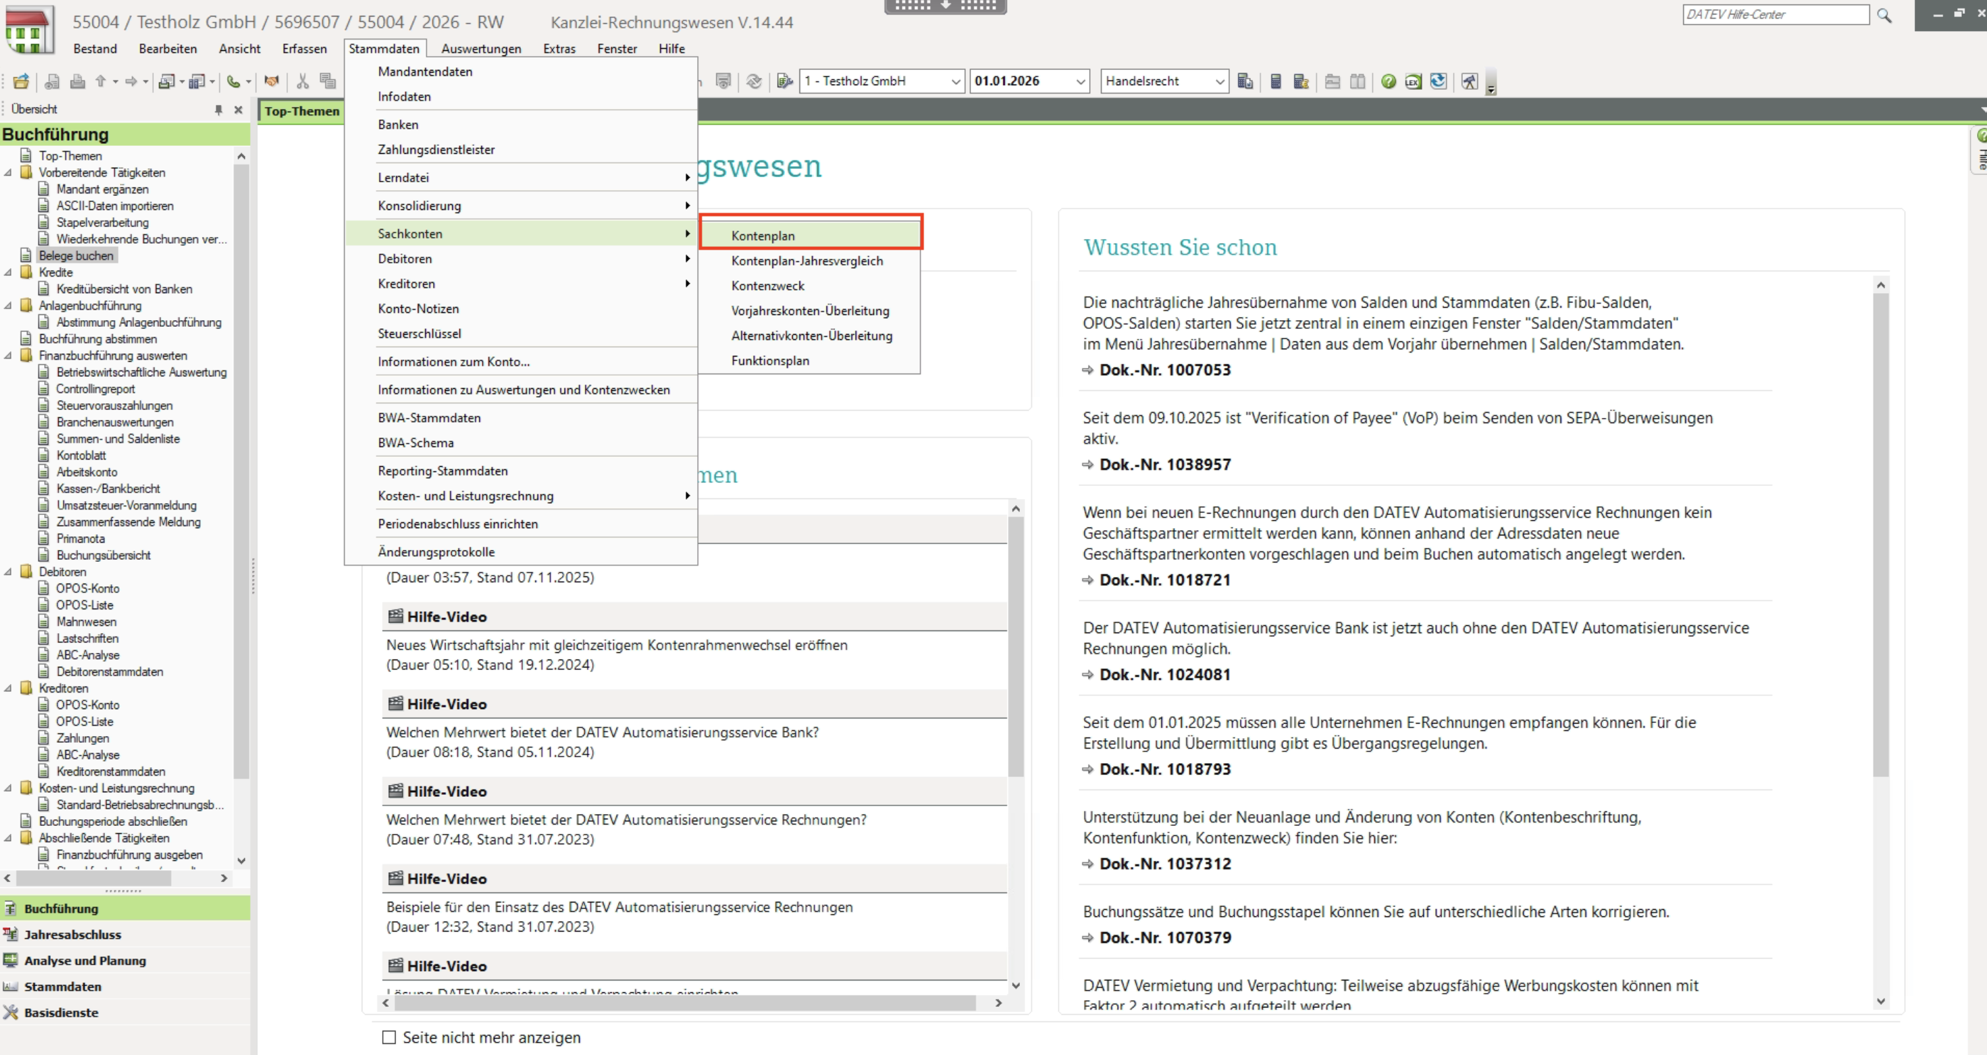The image size is (1987, 1055).
Task: Open 'Summen- und Saldenliste' tree item
Action: tap(118, 439)
